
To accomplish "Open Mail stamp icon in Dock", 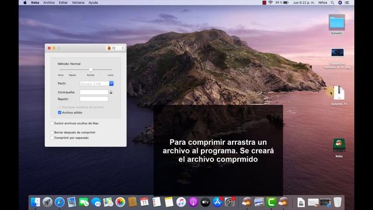I will pyautogui.click(x=72, y=202).
